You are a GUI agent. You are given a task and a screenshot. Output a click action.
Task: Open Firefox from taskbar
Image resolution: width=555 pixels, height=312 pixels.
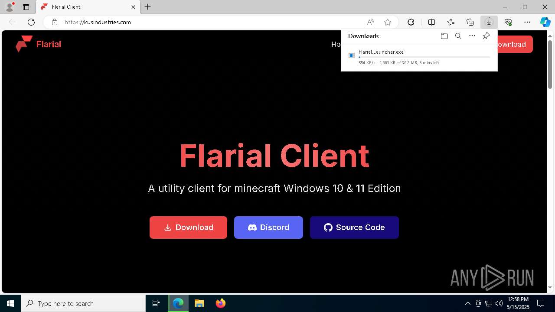point(220,303)
